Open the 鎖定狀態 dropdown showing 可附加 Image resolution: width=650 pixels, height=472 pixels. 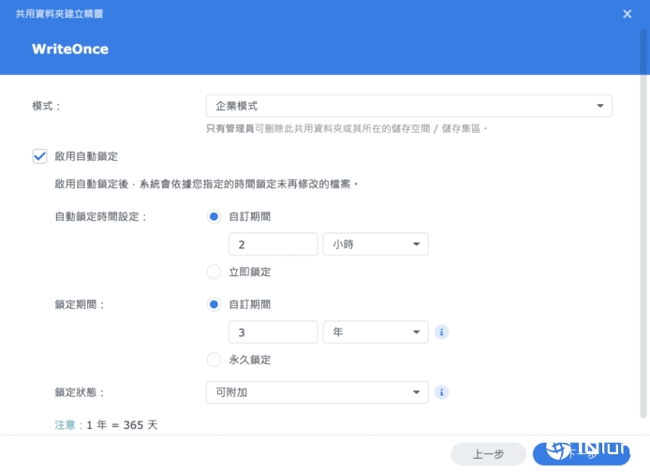point(318,392)
